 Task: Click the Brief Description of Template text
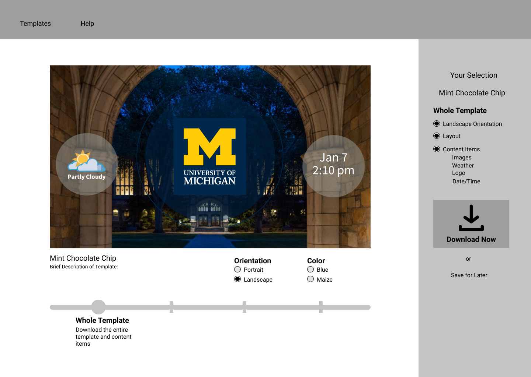click(x=84, y=267)
